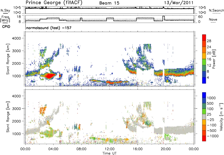
Task: Click the blue bottom of the power colorbar
Action: 204,80
